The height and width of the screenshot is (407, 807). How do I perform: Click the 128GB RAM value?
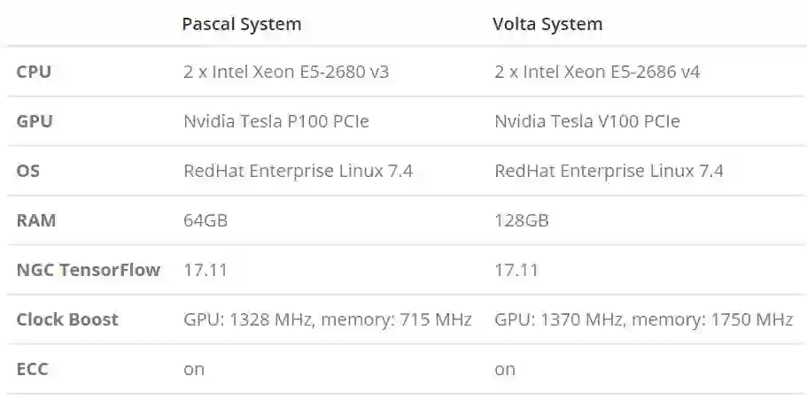click(x=521, y=220)
